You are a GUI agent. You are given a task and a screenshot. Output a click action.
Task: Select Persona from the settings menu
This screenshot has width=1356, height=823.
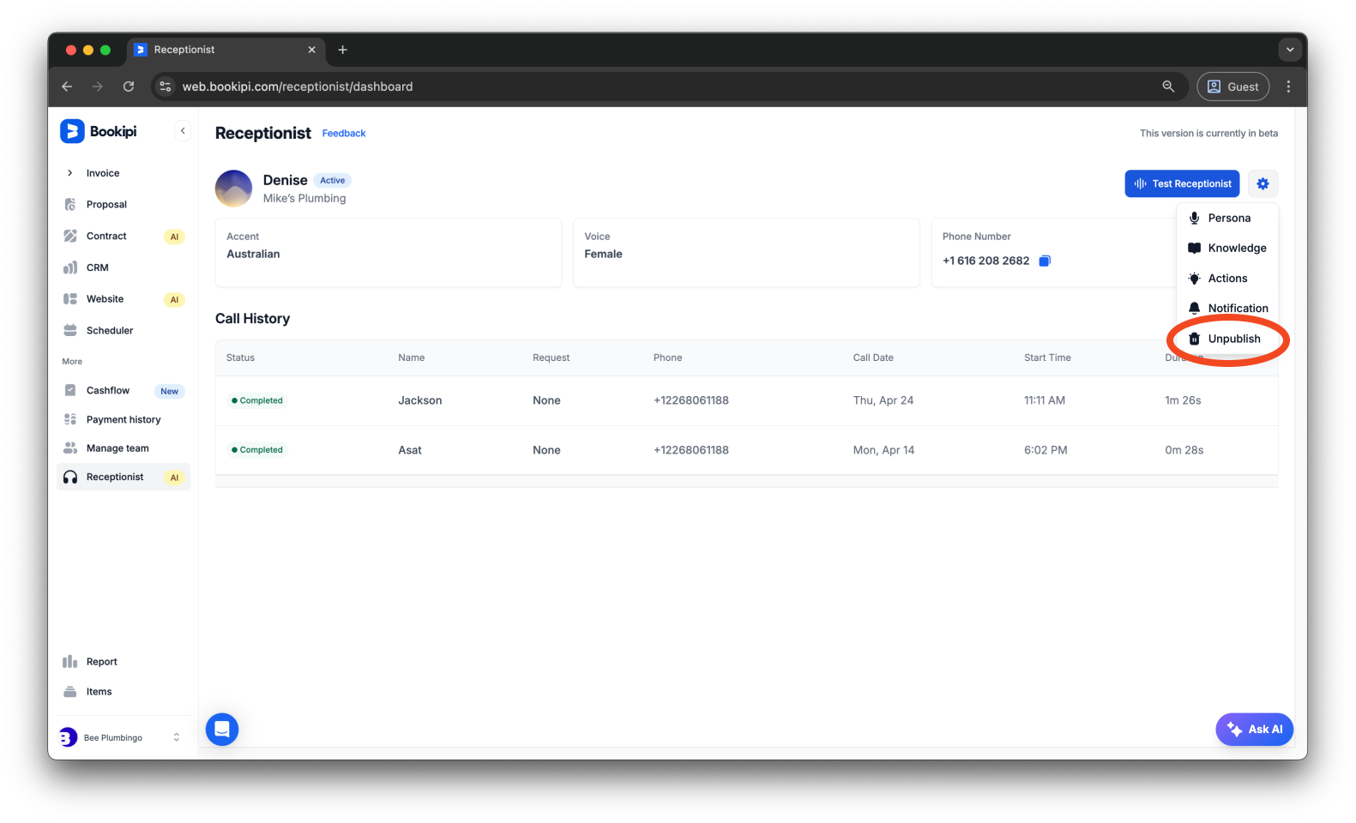pos(1227,218)
